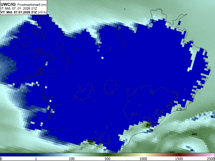215x161 pixels.
Task: Select the 'IT: Mið. 07. 01. 2026 21Z' line
Action: 19,9
